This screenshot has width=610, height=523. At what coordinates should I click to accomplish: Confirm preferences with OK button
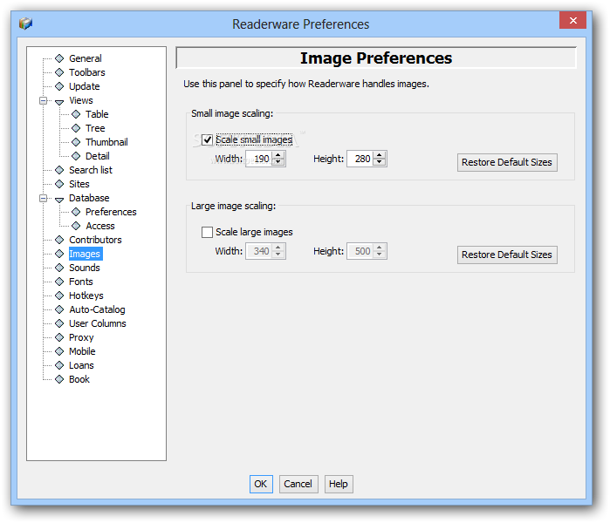[261, 484]
